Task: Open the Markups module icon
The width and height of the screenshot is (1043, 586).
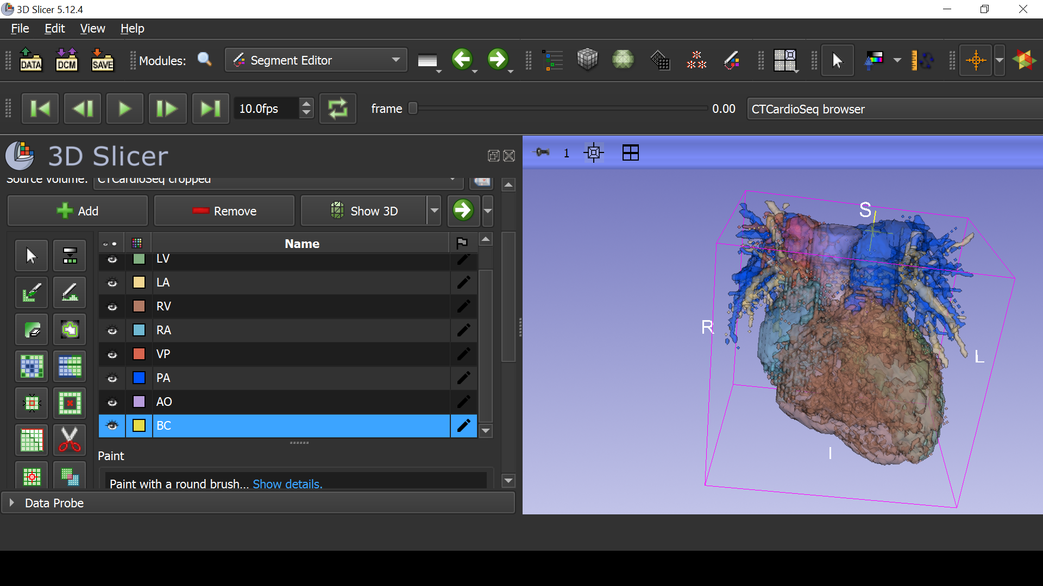Action: [696, 60]
